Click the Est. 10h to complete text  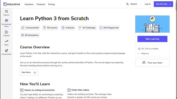pyautogui.click(x=150, y=49)
